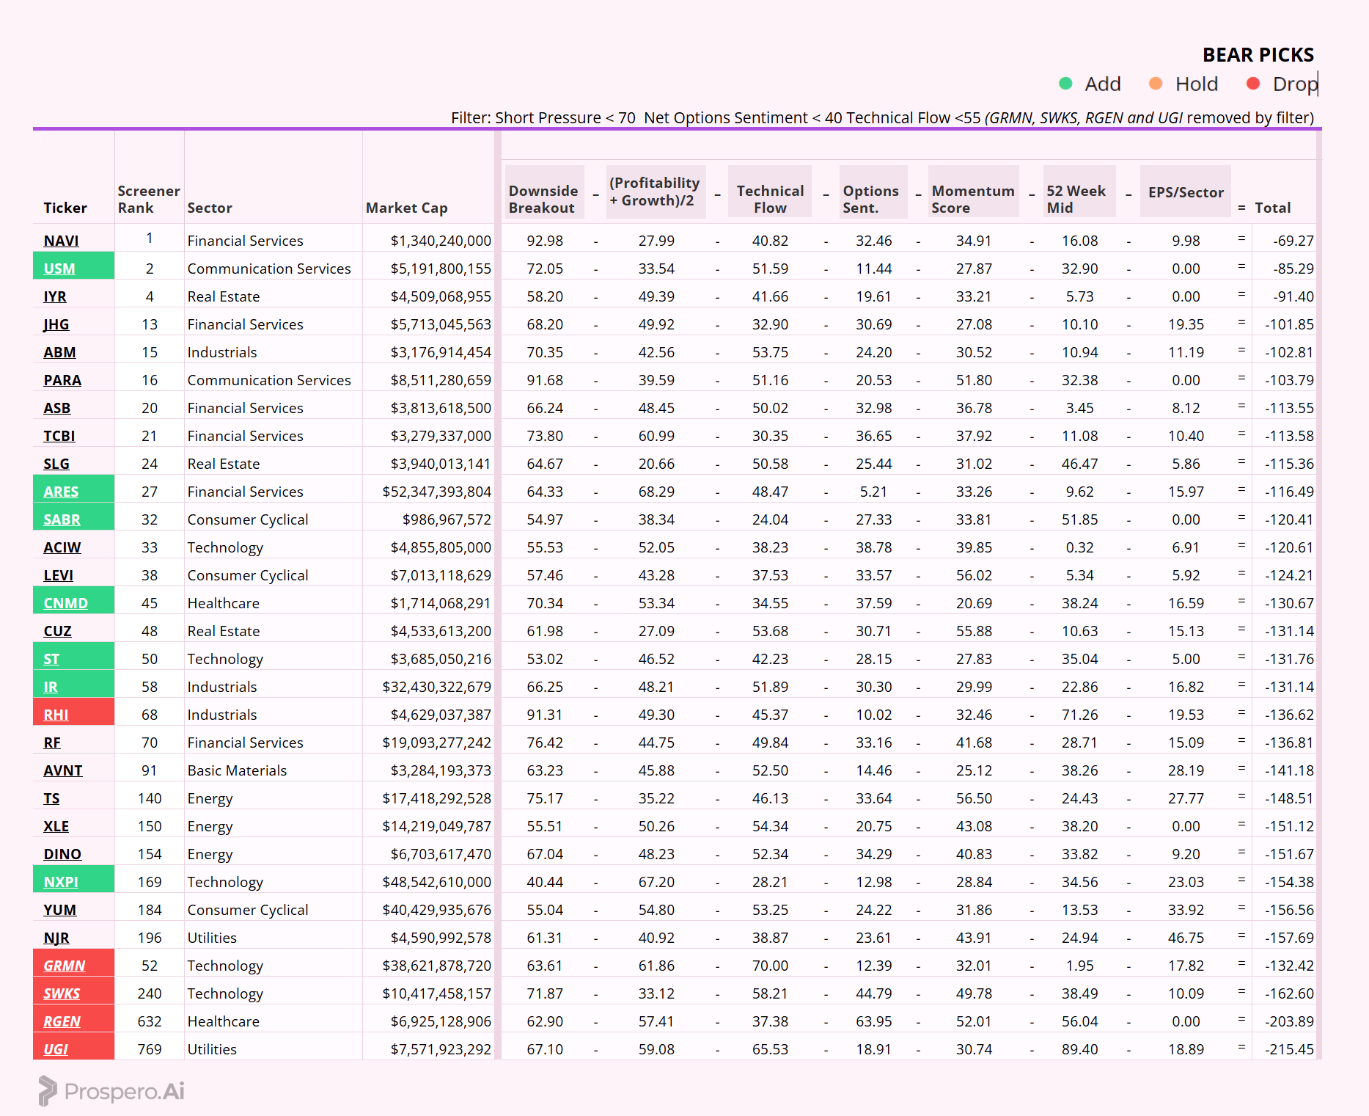This screenshot has width=1369, height=1116.
Task: Select UGI total value -215.45
Action: (x=1289, y=1049)
